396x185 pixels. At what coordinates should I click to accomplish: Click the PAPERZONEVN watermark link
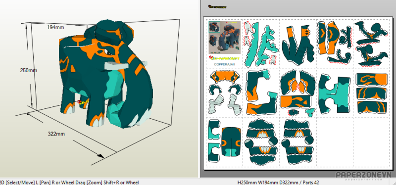coord(364,176)
